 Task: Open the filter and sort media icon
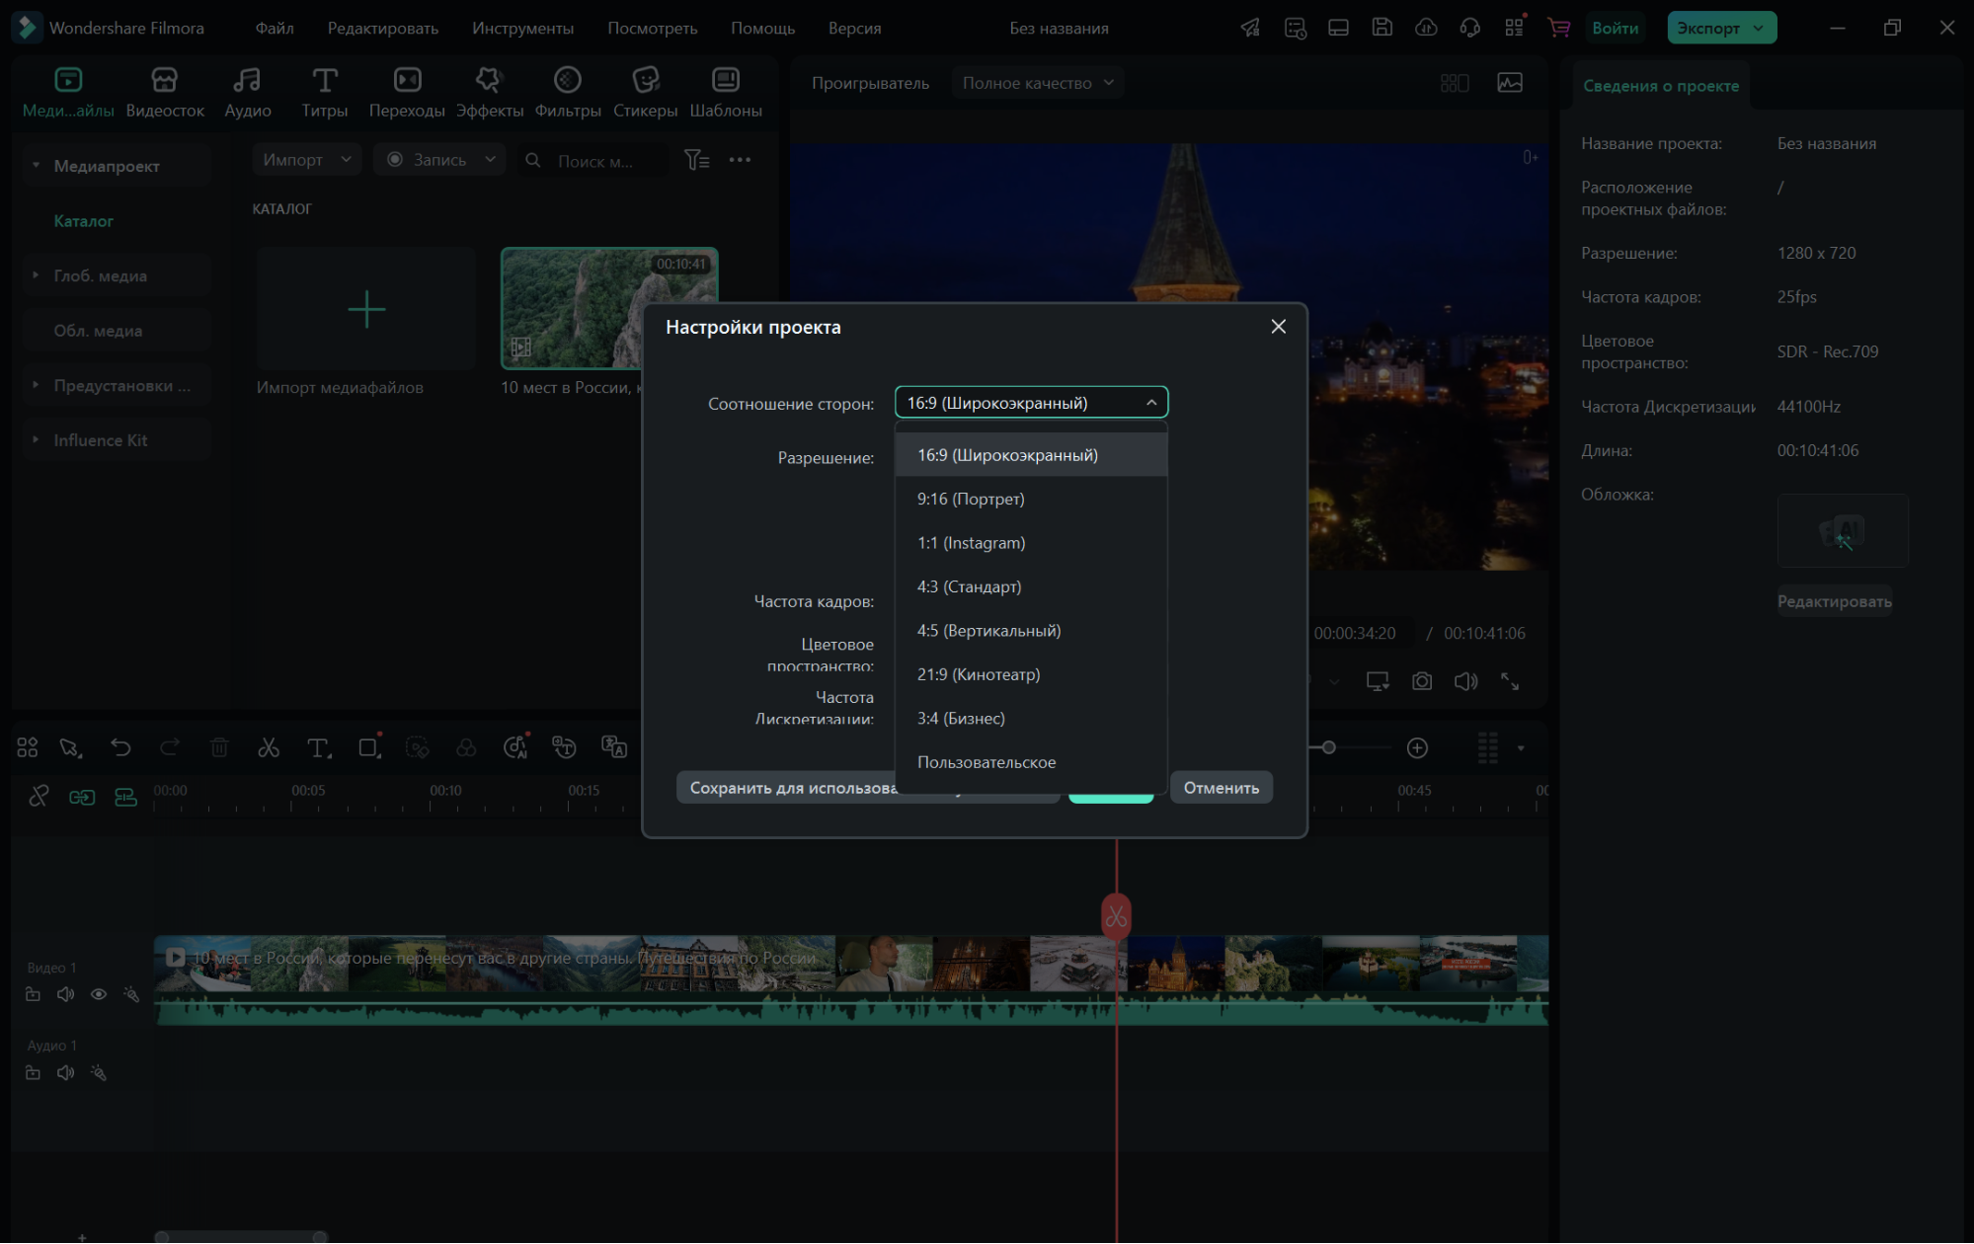[x=697, y=160]
